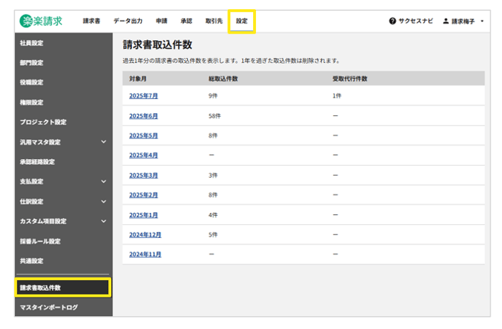
Task: Expand the 支払設定 sidebar section
Action: [x=103, y=181]
